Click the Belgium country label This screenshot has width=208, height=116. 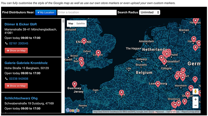tap(144, 72)
